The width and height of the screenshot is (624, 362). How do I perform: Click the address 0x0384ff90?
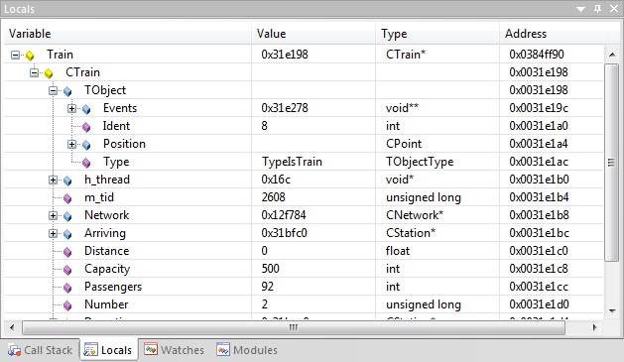pyautogui.click(x=537, y=55)
